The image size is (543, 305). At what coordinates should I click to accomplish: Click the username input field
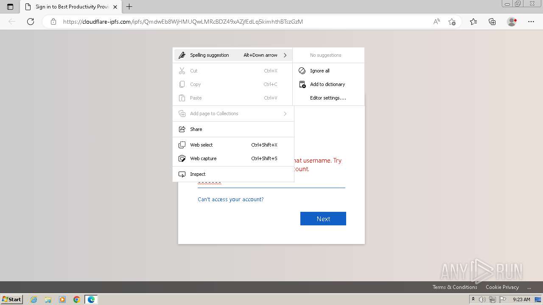pyautogui.click(x=271, y=182)
